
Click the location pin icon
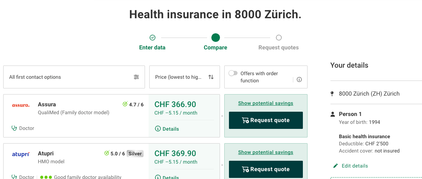(x=332, y=94)
